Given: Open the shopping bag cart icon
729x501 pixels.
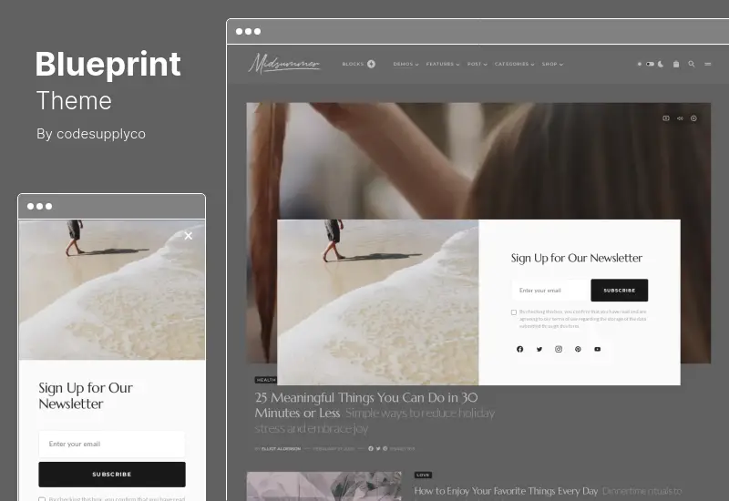Looking at the screenshot, I should coord(676,64).
